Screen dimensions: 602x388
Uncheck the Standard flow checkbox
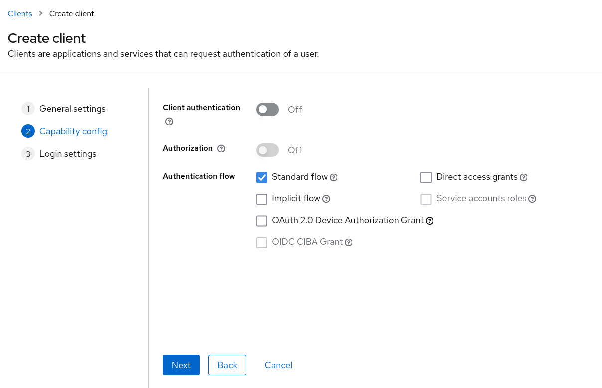(x=262, y=177)
